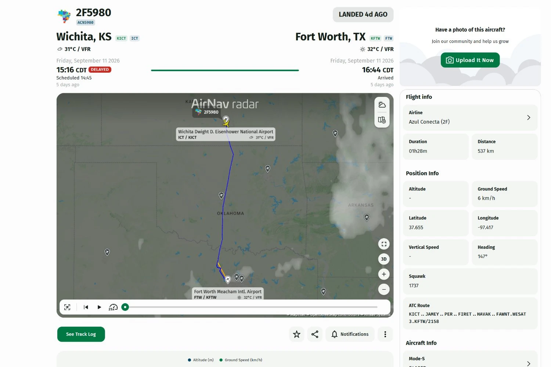Click the Azul airline logo beside 2F5980
The height and width of the screenshot is (367, 551).
[64, 16]
